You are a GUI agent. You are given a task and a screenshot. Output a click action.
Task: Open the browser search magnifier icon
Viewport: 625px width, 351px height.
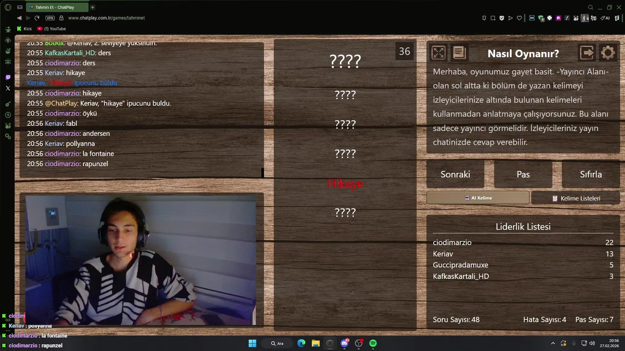[x=590, y=7]
